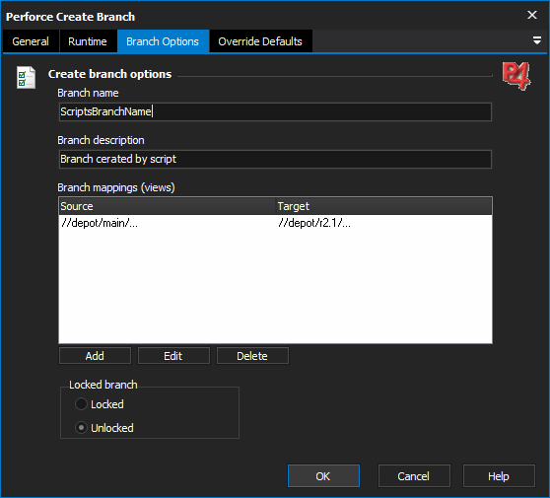The image size is (550, 498).
Task: Switch to the General tab
Action: [x=31, y=41]
